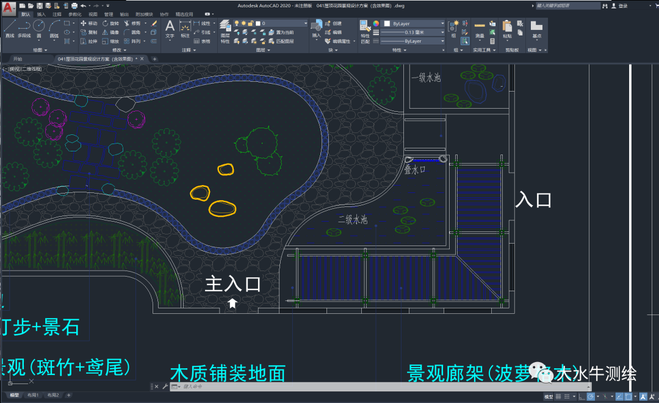
Task: Click the Paste (粘贴) clipboard icon
Action: [508, 27]
